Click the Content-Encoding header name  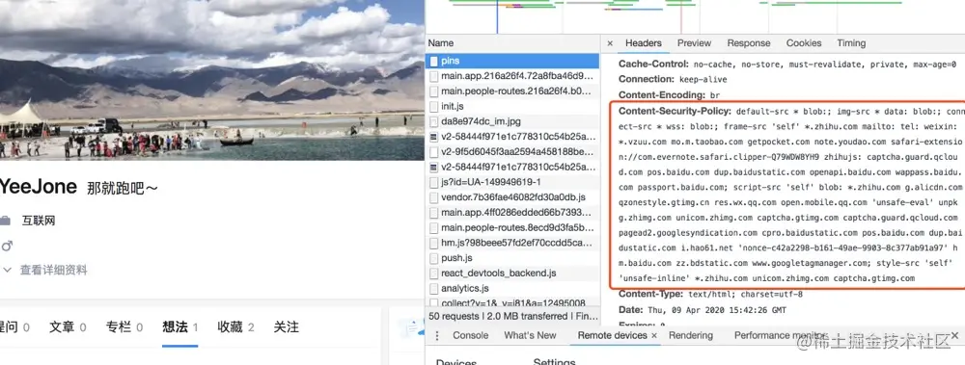662,95
